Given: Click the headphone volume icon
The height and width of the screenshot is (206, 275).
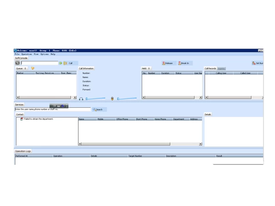Looking at the screenshot, I should (81, 99).
